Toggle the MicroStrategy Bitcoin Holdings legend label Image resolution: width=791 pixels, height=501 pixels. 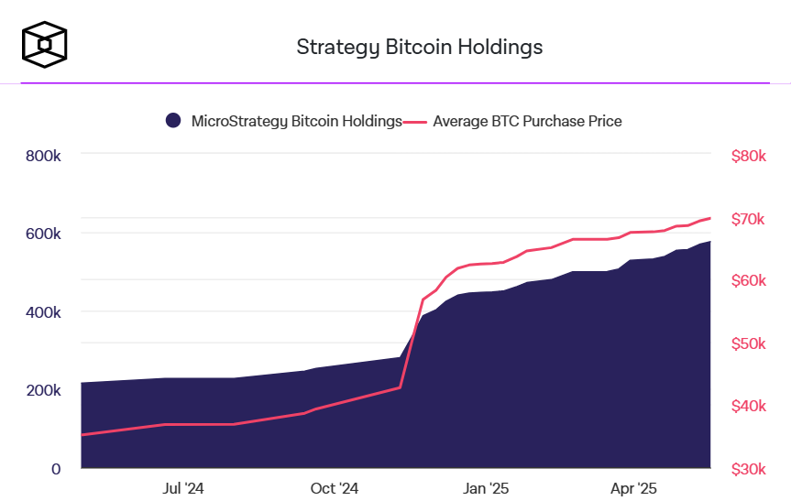(x=296, y=121)
